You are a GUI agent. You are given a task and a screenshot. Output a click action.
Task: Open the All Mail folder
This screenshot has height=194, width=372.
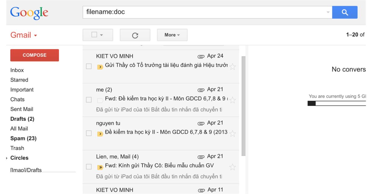19,129
